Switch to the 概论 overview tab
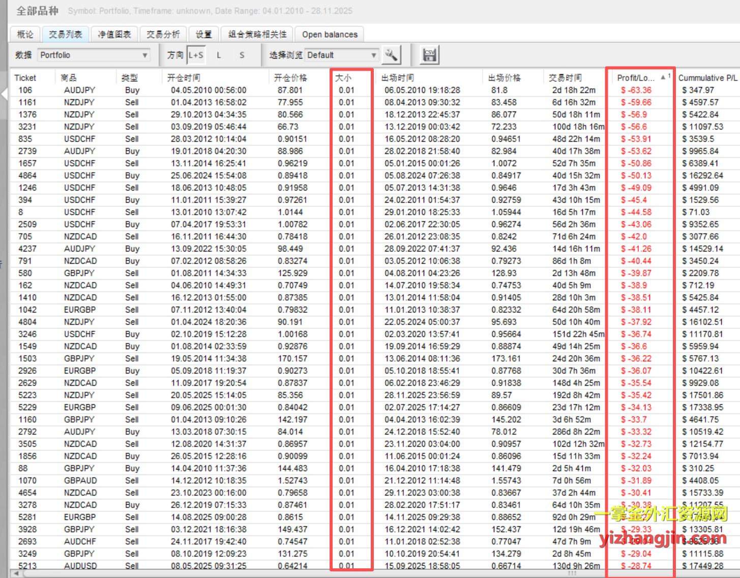The image size is (740, 578). click(x=25, y=34)
